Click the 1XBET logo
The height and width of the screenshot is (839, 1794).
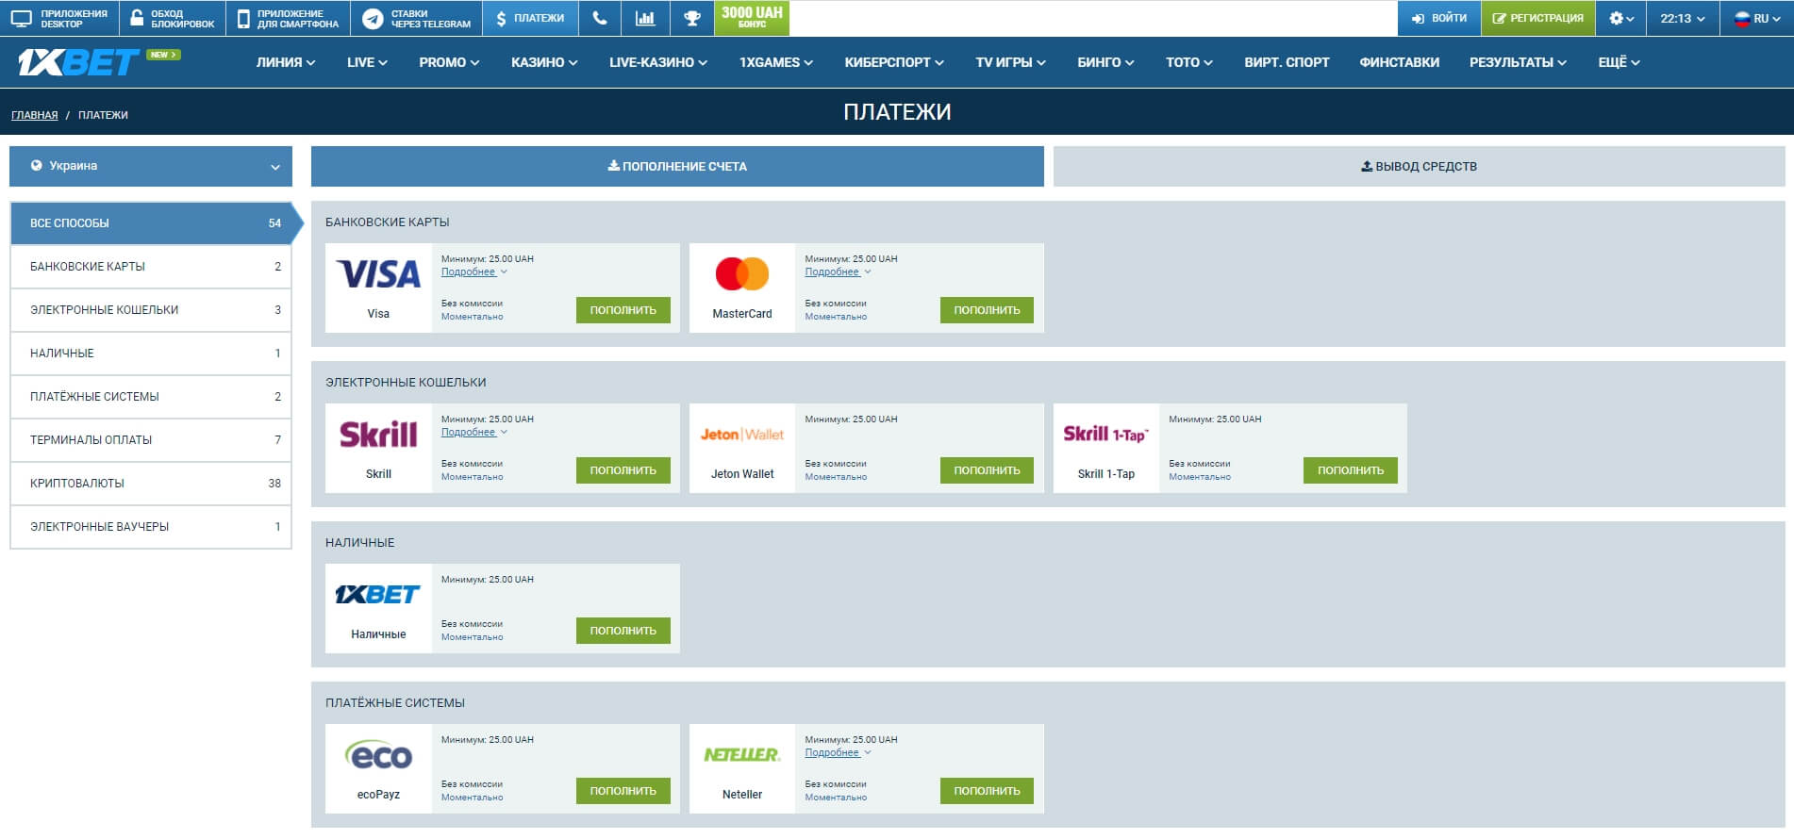(78, 63)
